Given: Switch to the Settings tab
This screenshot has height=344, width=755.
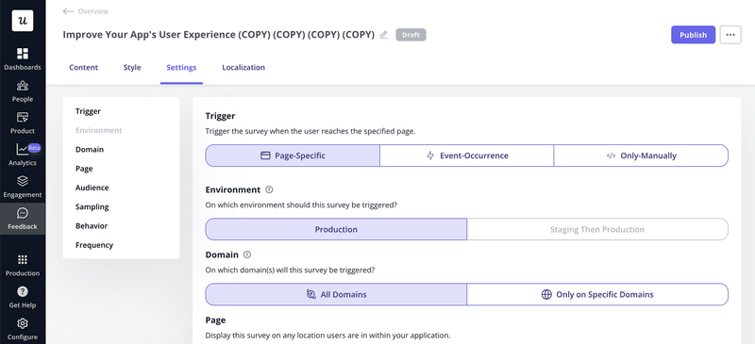Looking at the screenshot, I should click(181, 67).
